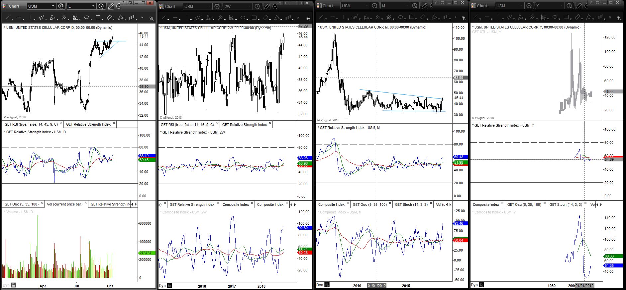Open the symbol dropdown in the daily (D) chart

point(53,6)
